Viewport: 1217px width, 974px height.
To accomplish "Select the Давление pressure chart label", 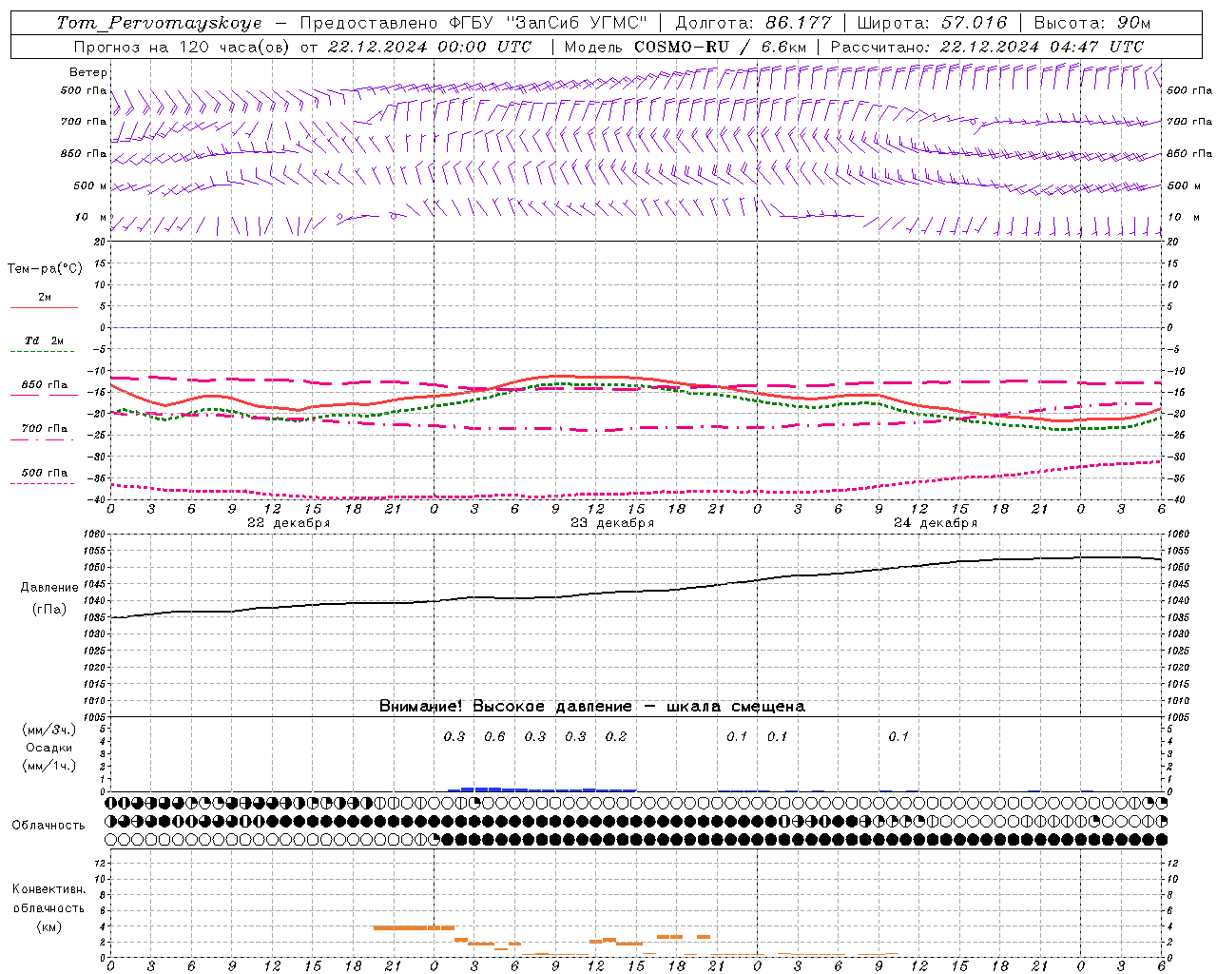I will point(49,588).
